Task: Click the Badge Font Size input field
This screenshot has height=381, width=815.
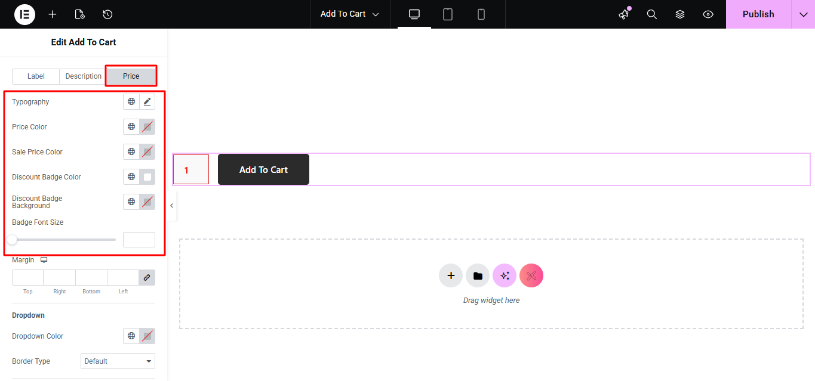Action: pyautogui.click(x=139, y=240)
